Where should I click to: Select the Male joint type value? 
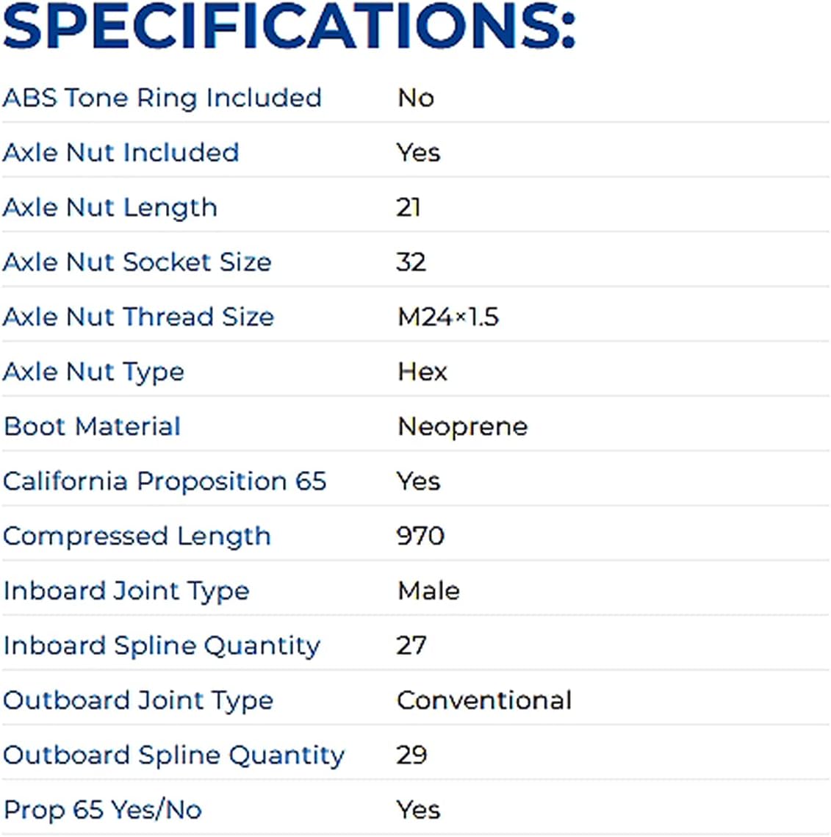tap(428, 591)
